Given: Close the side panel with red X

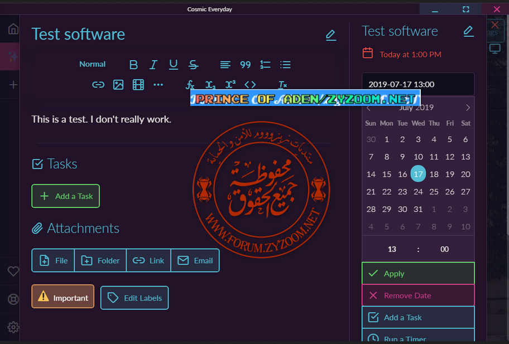Looking at the screenshot, I should click(494, 25).
